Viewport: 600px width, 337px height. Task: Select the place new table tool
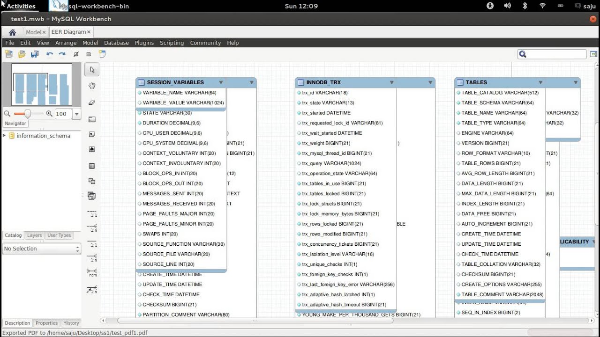click(x=92, y=166)
